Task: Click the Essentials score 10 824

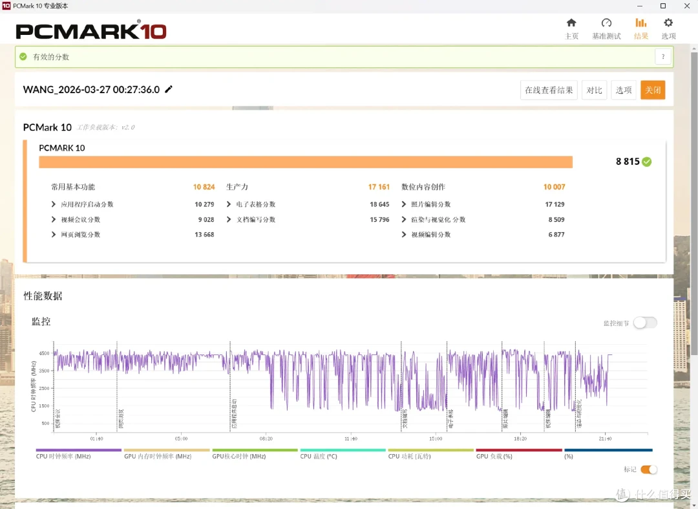Action: pyautogui.click(x=204, y=187)
